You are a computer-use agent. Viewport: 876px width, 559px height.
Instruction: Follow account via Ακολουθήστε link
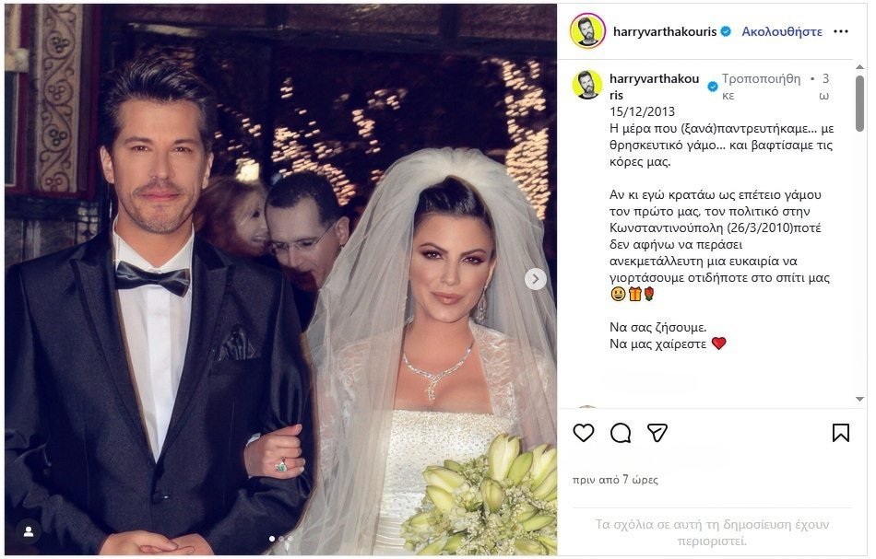(782, 32)
